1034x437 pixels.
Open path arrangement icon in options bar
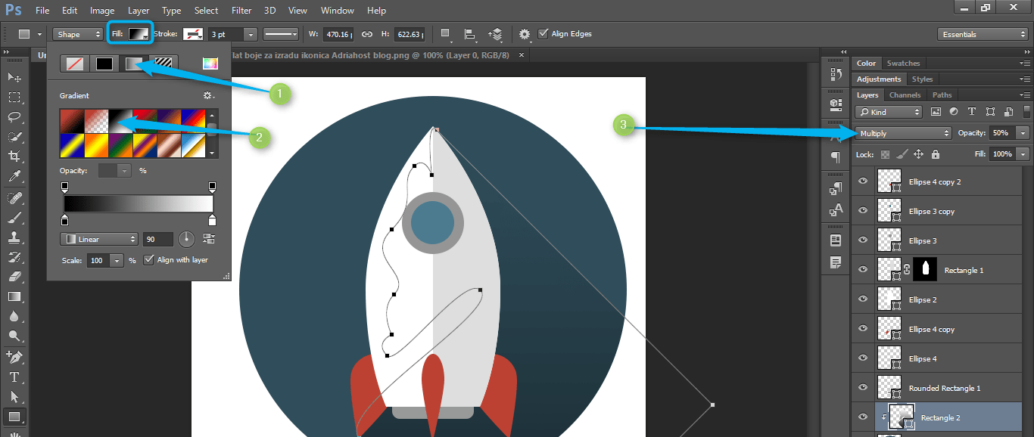495,34
